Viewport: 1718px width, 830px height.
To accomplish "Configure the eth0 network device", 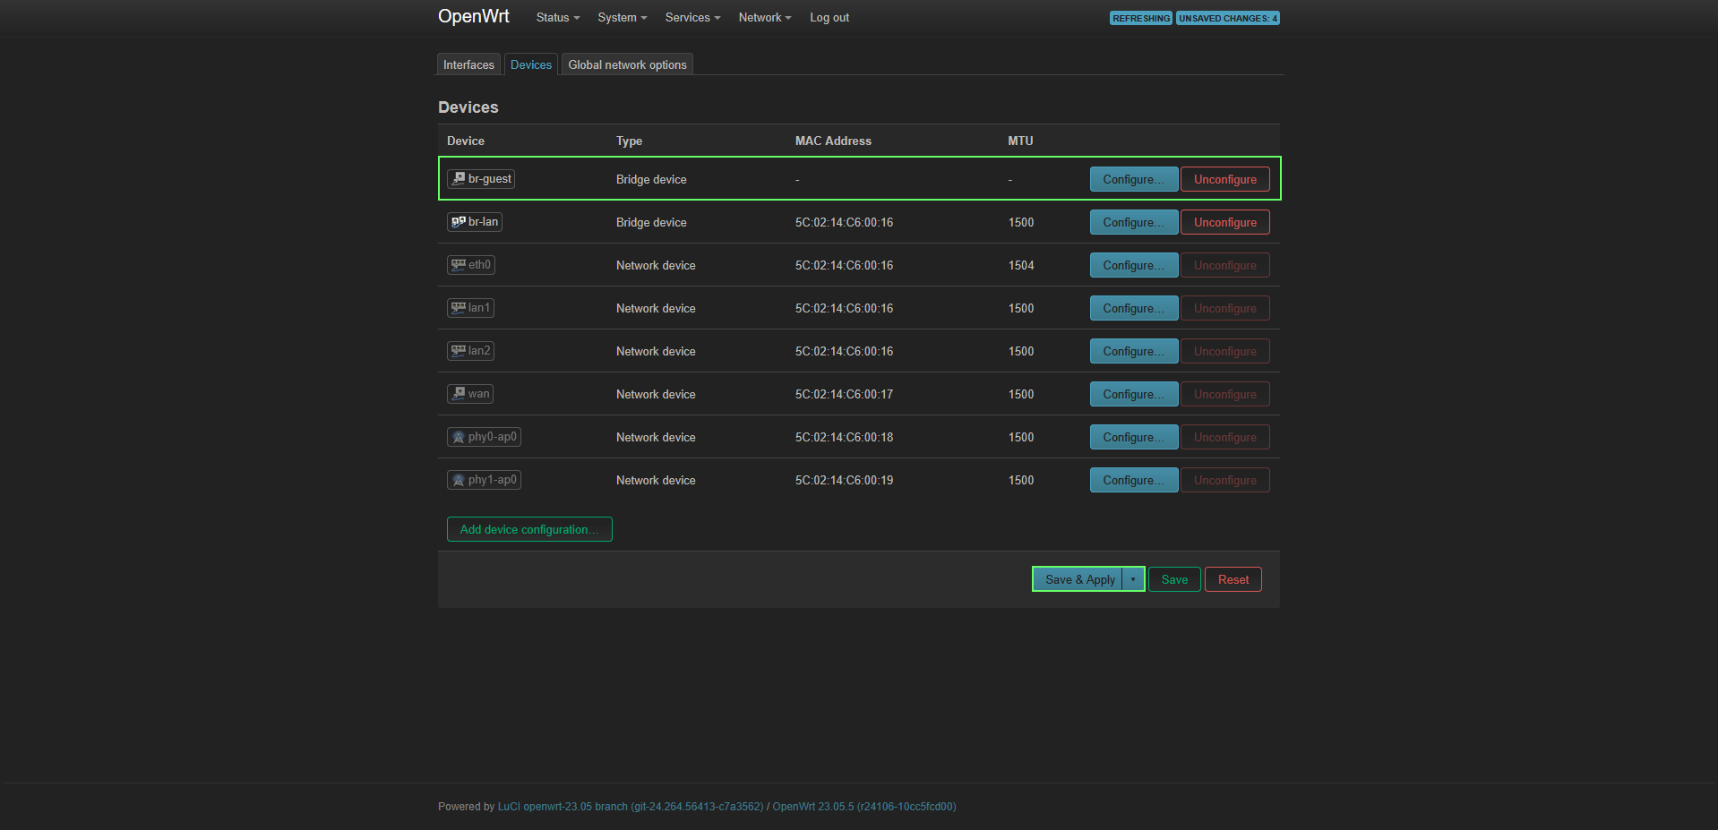I will tap(1134, 265).
